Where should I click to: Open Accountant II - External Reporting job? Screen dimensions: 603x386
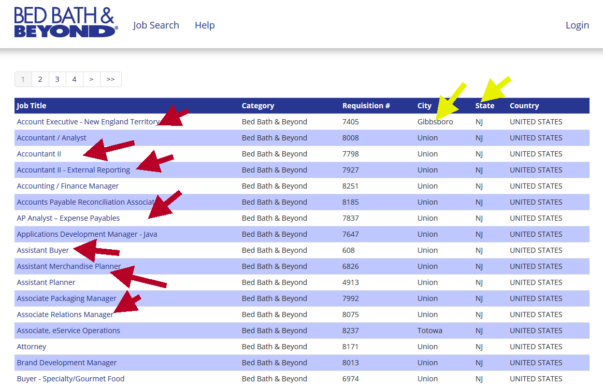74,170
